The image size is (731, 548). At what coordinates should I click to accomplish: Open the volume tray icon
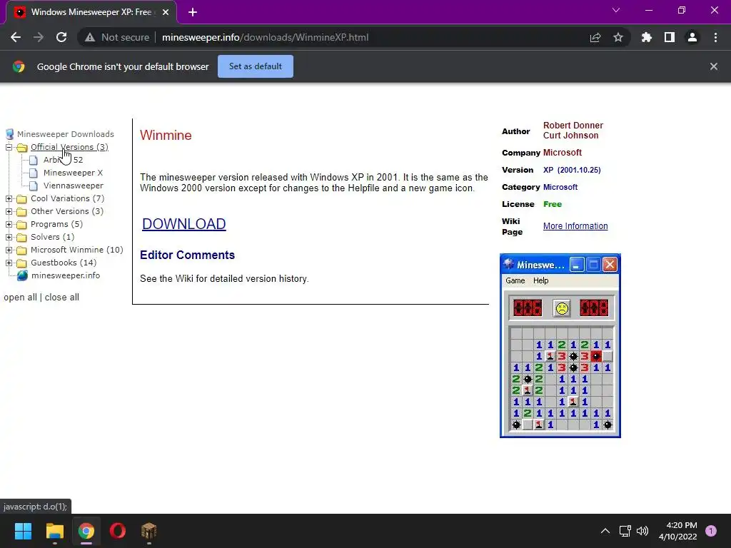pos(642,531)
